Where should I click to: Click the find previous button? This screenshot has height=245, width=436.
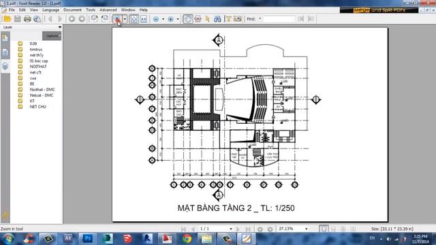(301, 19)
